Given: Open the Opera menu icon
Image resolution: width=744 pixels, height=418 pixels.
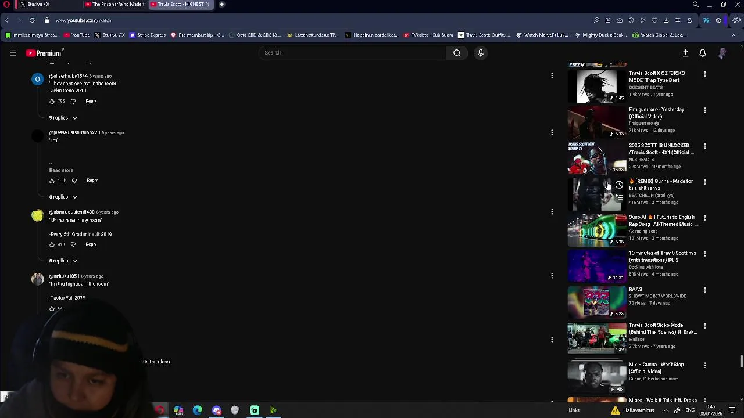Looking at the screenshot, I should (6, 4).
